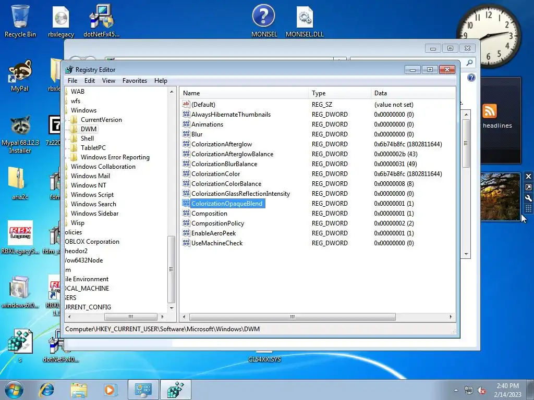The height and width of the screenshot is (400, 534).
Task: Click the taskbar clock and date
Action: coord(507,390)
